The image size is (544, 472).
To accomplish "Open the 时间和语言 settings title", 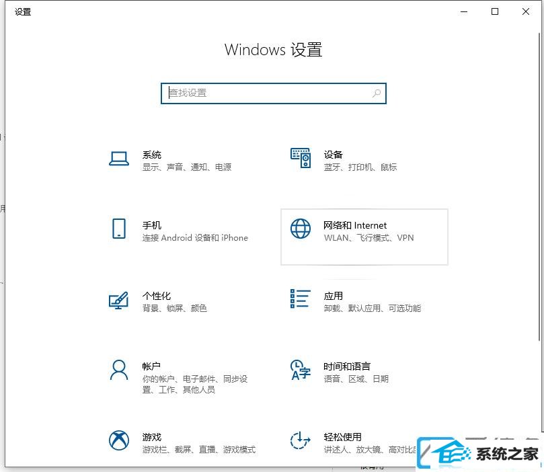I will 347,366.
